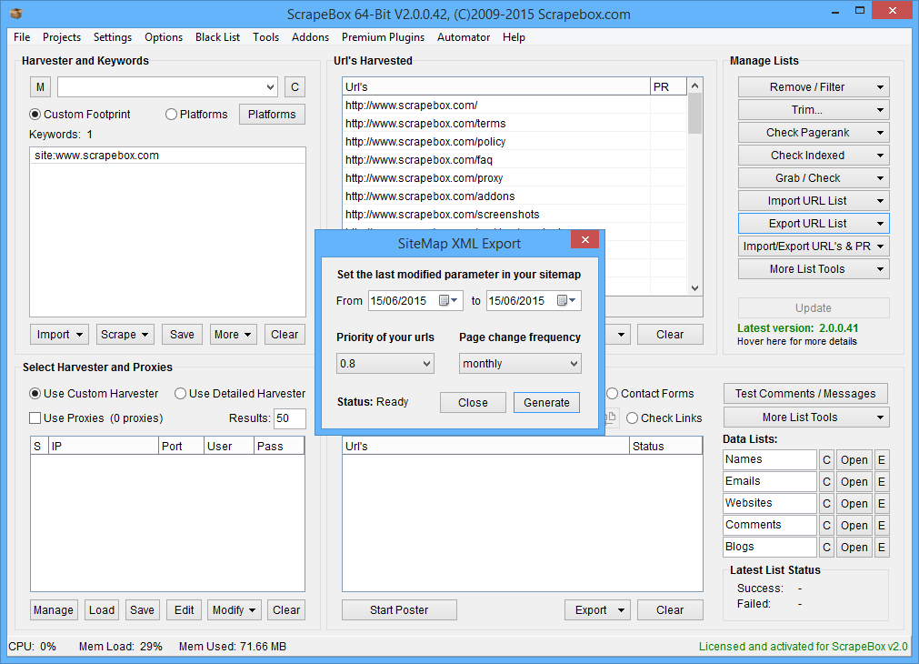The image size is (919, 664).
Task: Click the calendar icon in the From date field
Action: tap(445, 301)
